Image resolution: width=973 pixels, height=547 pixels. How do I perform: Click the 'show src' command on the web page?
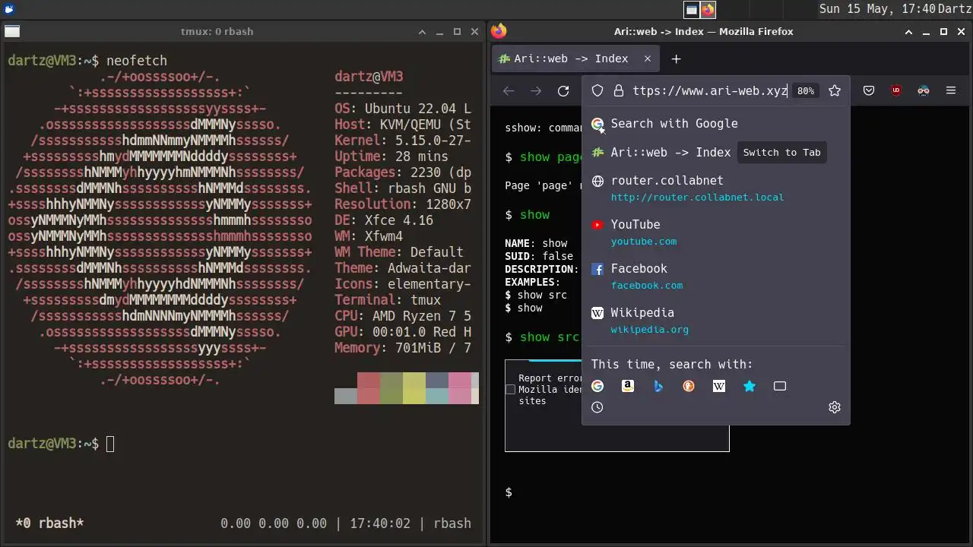[550, 337]
